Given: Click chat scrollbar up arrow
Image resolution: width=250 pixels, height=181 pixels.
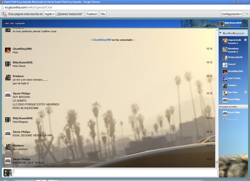Looking at the screenshot, I should [217, 30].
